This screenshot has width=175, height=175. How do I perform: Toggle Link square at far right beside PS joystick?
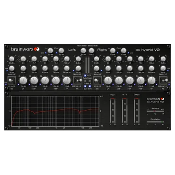pos(169,84)
